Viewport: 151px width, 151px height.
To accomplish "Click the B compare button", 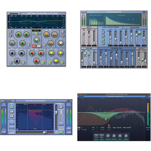I will point(39,46).
